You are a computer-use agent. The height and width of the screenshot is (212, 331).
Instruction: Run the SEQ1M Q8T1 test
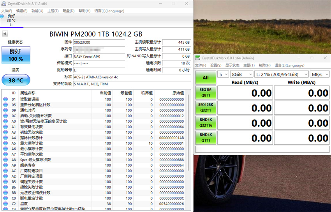206,92
